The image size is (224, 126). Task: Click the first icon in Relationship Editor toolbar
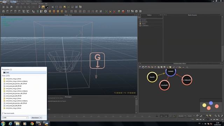(140, 67)
